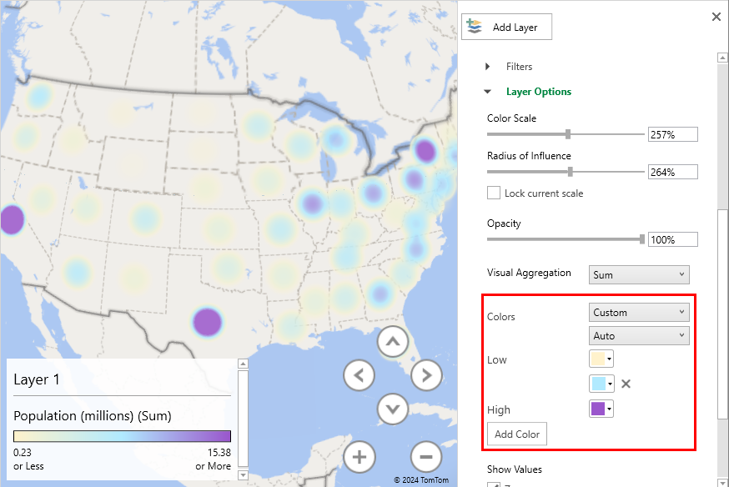Viewport: 729px width, 487px height.
Task: Tilt the map up with the up arrow
Action: pyautogui.click(x=393, y=342)
